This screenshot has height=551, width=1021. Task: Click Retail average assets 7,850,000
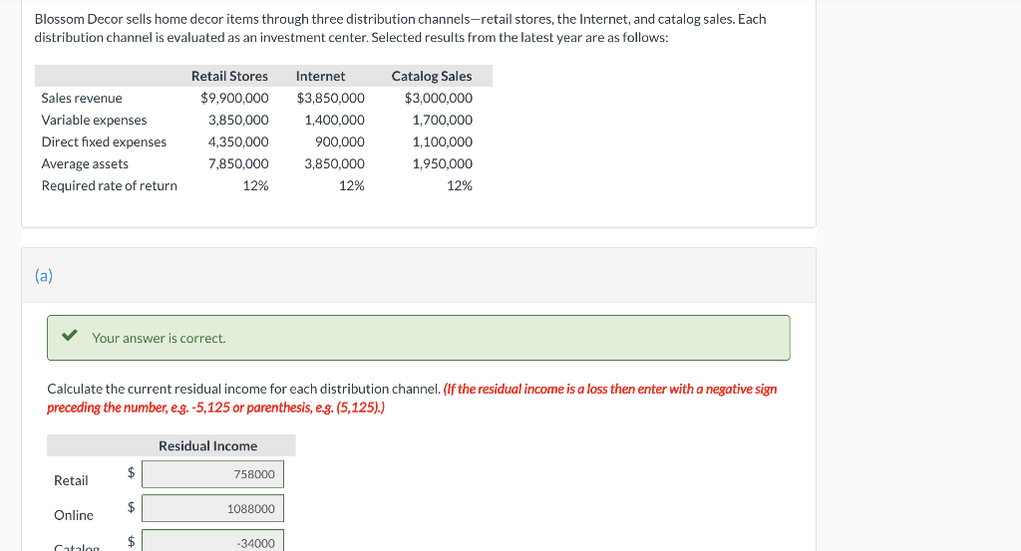pos(238,164)
